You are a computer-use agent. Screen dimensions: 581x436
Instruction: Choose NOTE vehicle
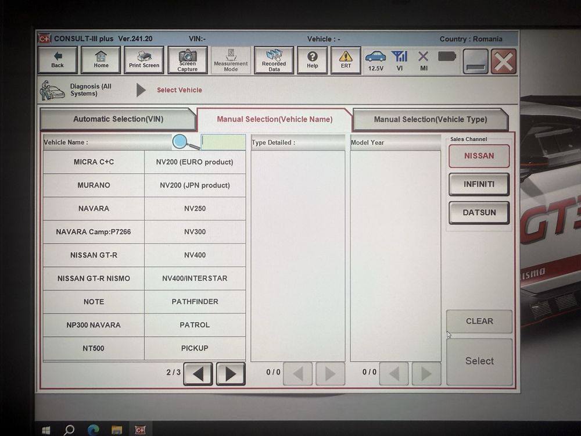coord(94,302)
